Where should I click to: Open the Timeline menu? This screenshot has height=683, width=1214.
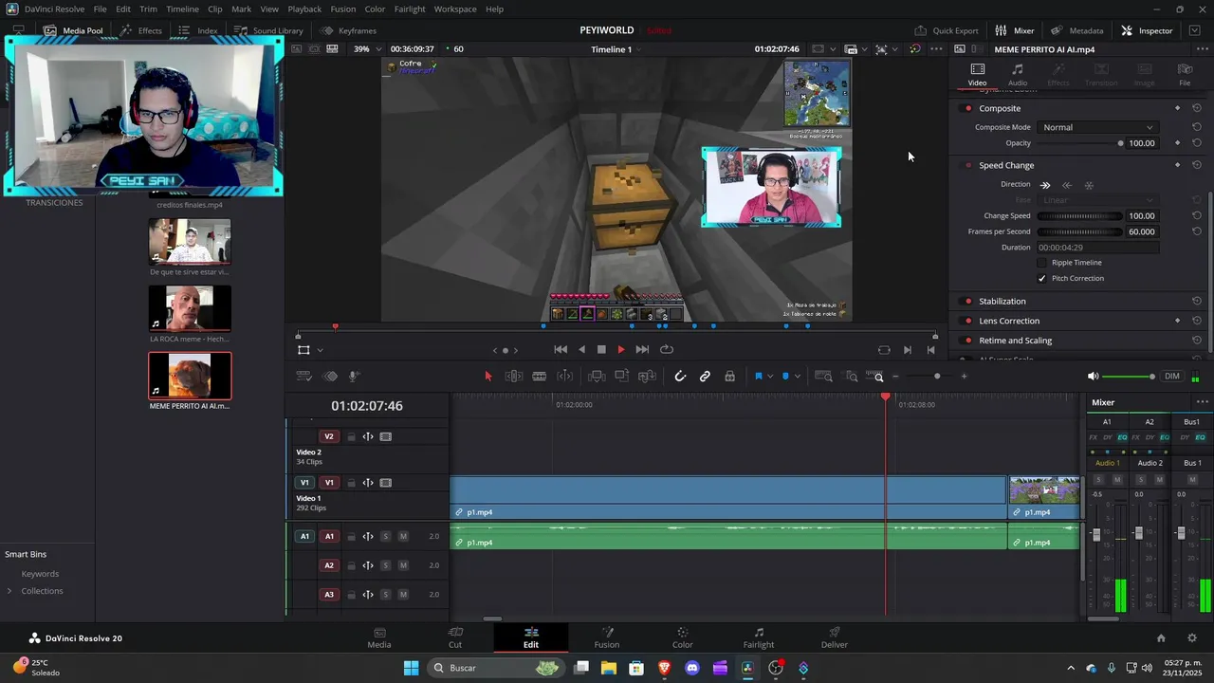182,9
